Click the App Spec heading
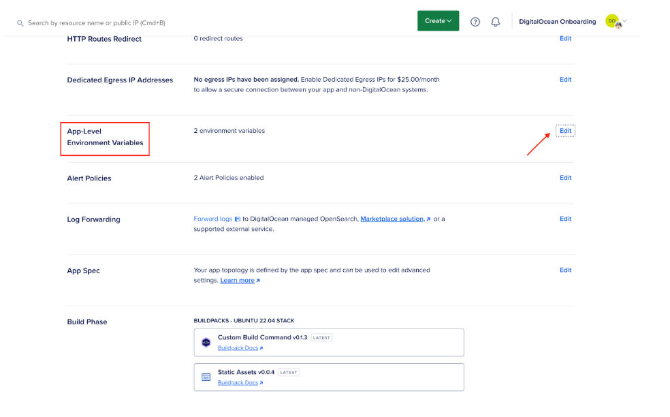Screen dimensions: 670x417 point(83,271)
